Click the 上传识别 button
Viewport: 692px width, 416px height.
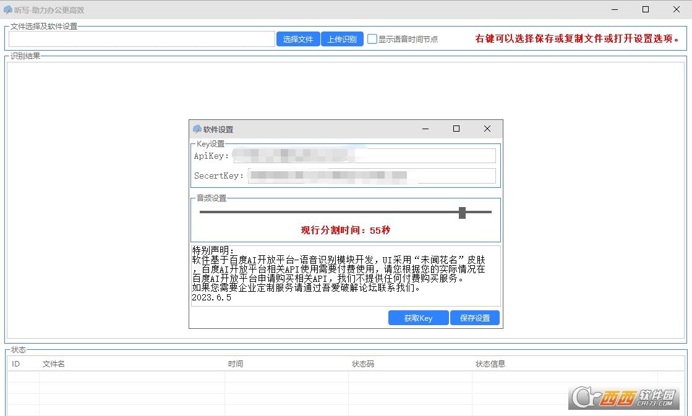click(342, 39)
